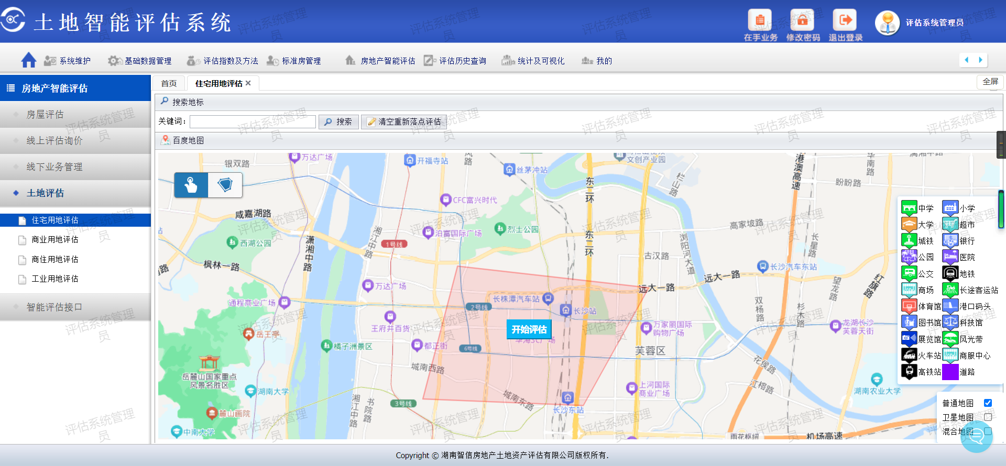Image resolution: width=1006 pixels, height=466 pixels.
Task: Enable the 混合地图 checkbox
Action: point(988,431)
